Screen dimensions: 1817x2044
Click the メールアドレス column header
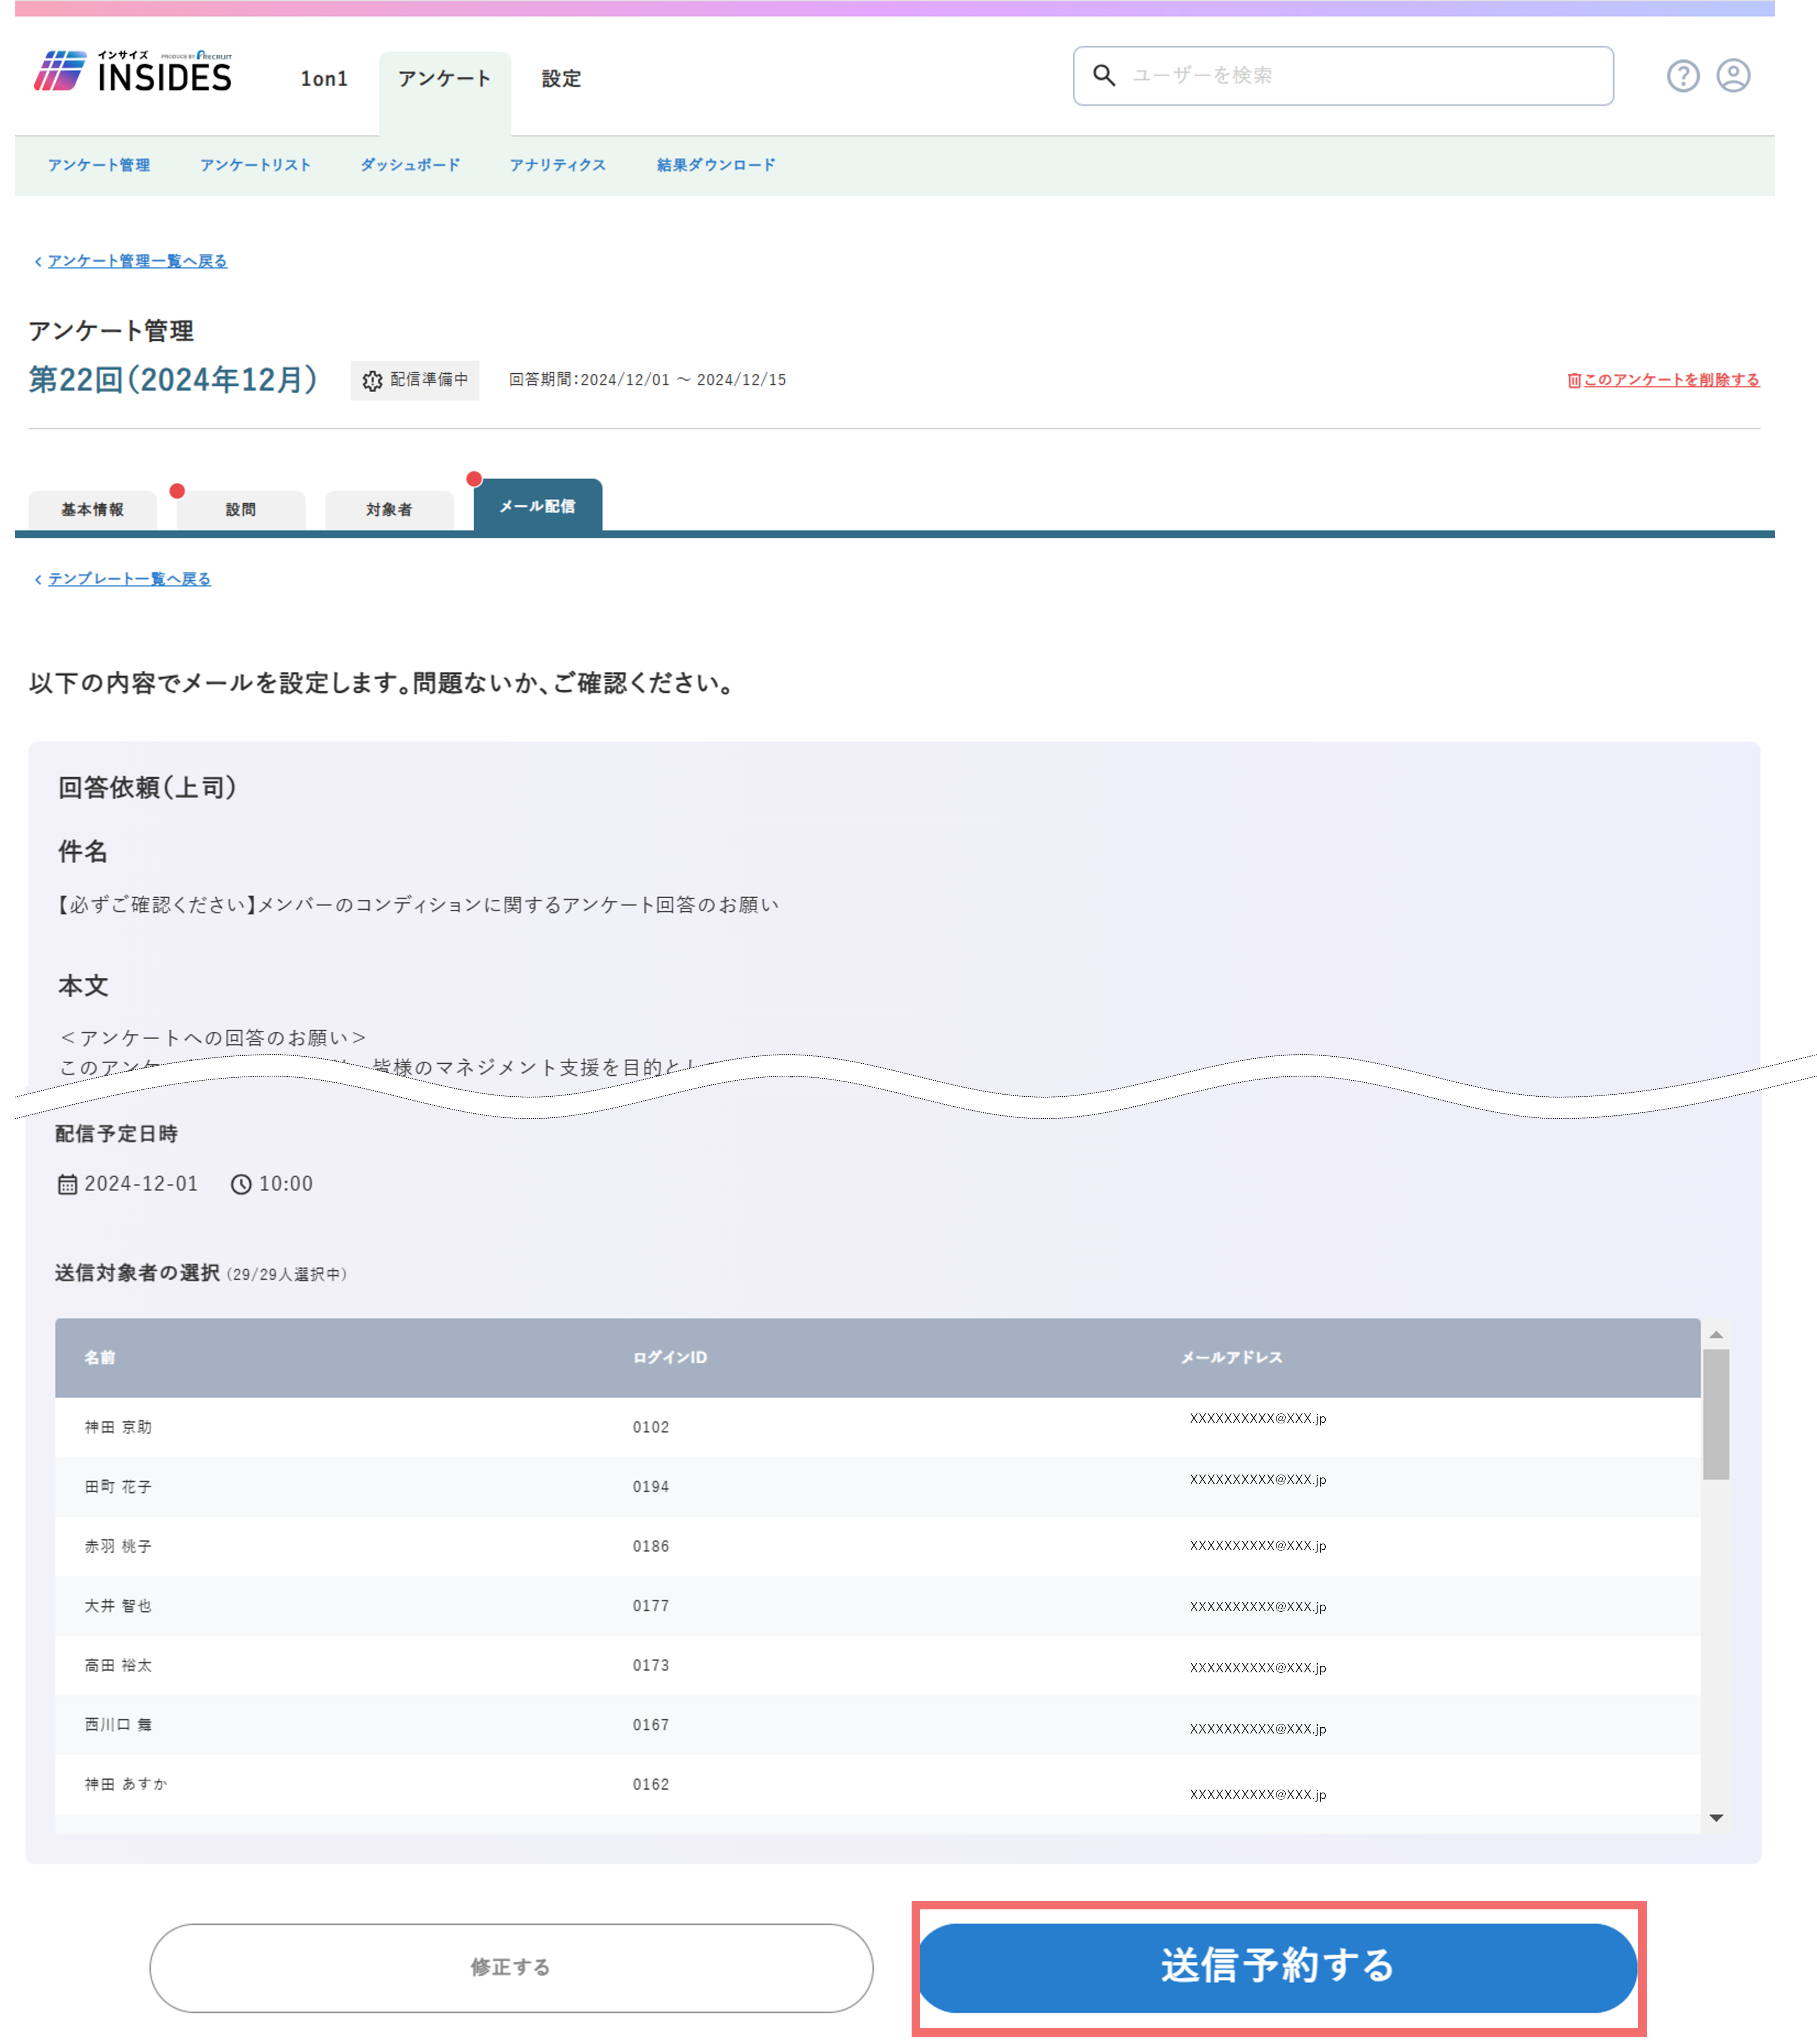click(x=1232, y=1358)
